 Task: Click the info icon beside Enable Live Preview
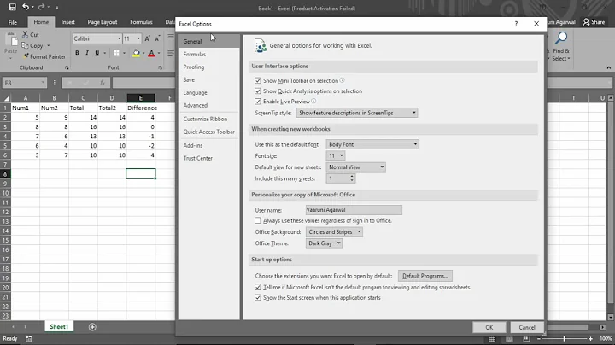313,101
